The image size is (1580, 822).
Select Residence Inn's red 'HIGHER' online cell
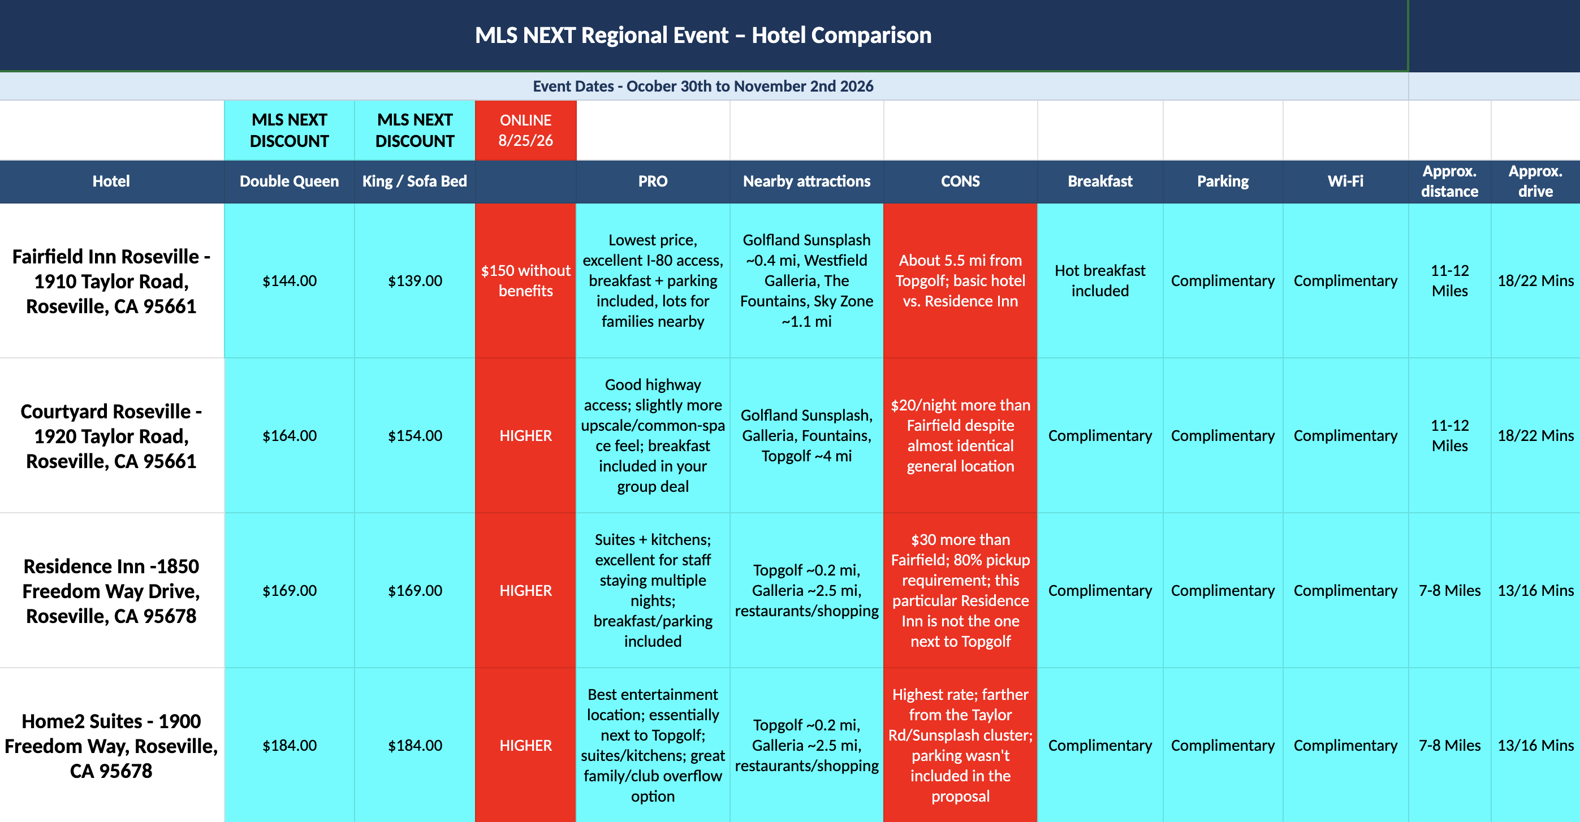(x=526, y=590)
